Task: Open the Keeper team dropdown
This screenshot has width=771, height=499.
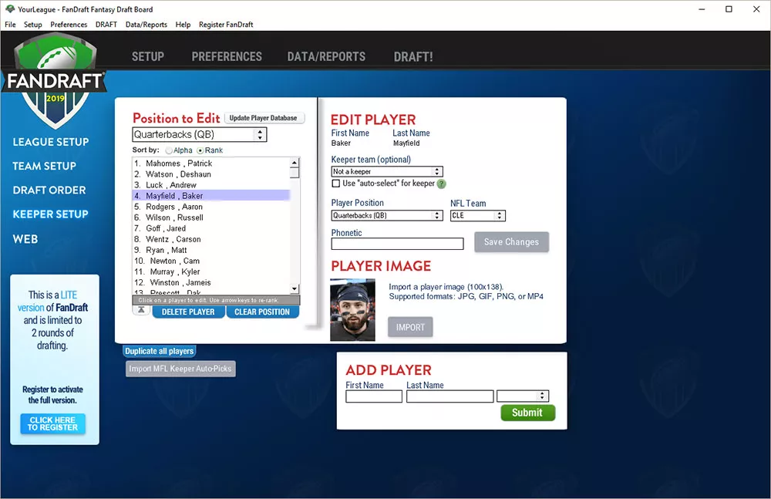Action: pos(387,171)
